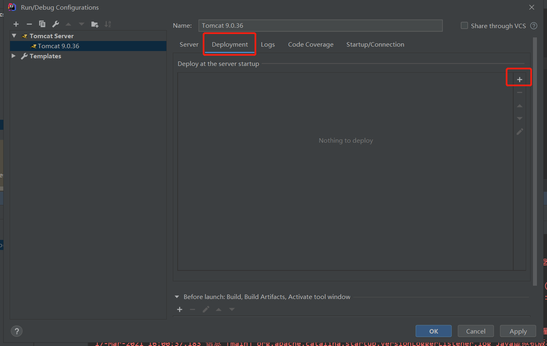The width and height of the screenshot is (547, 346).
Task: Sort configurations alphabetically
Action: tap(107, 24)
